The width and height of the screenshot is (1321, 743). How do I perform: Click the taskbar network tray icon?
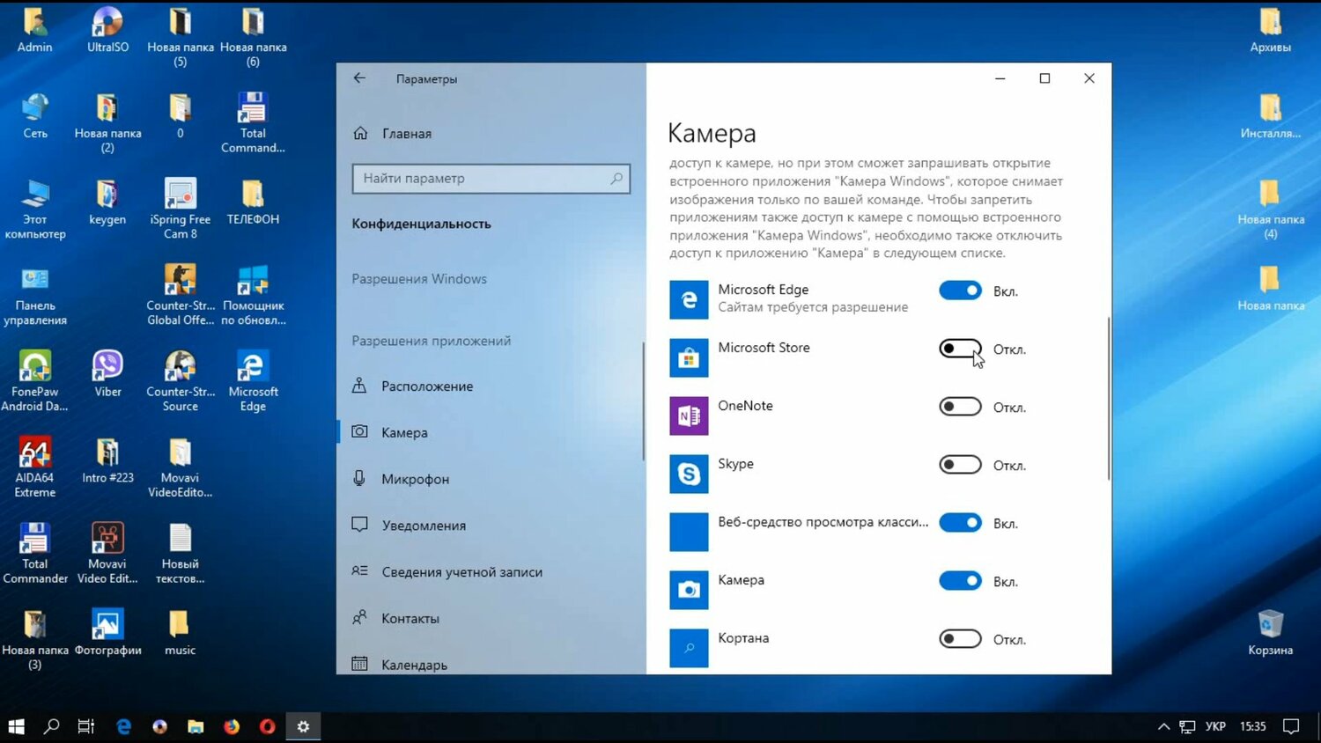pos(1187,726)
